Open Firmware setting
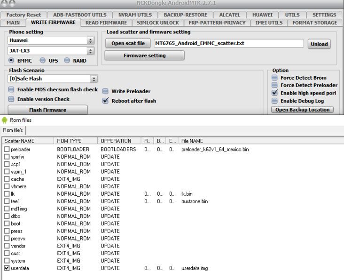This screenshot has width=344, height=280. click(x=145, y=56)
